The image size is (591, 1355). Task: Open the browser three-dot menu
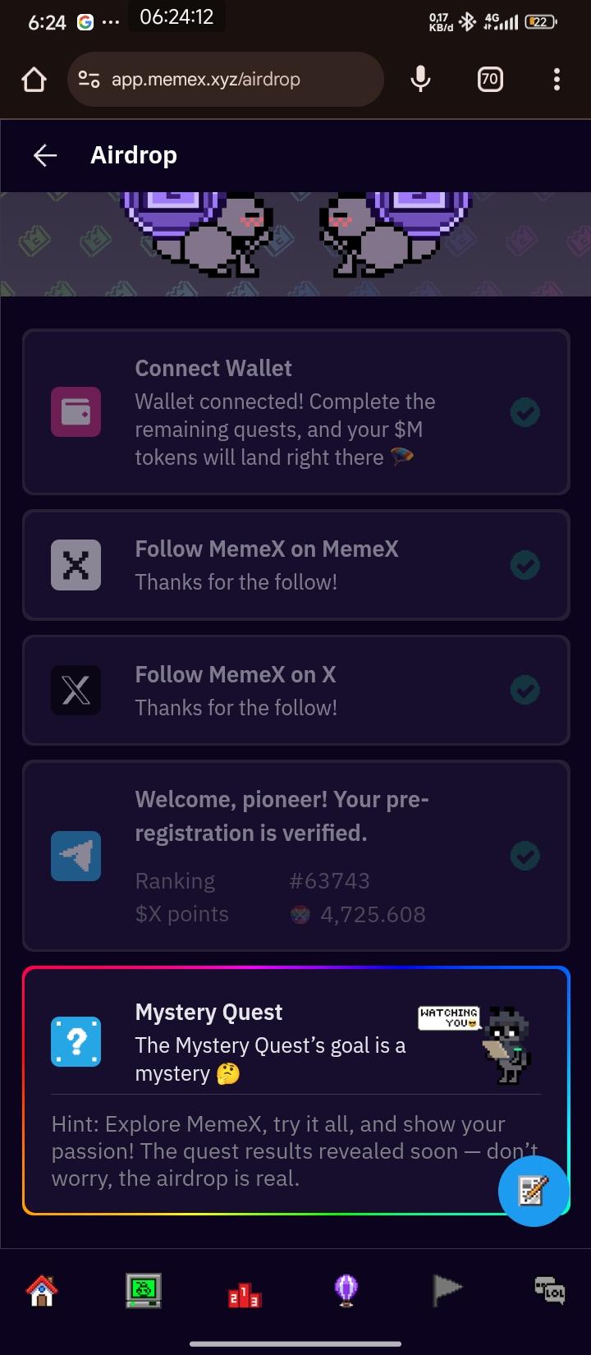click(557, 79)
